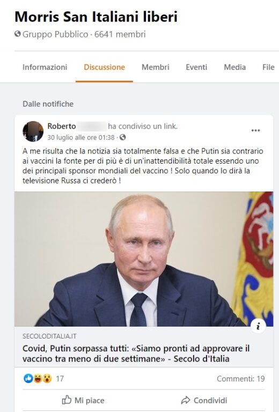Click the 30 luglio alle ore 01:38 timestamp
279x412 pixels.
(81, 137)
